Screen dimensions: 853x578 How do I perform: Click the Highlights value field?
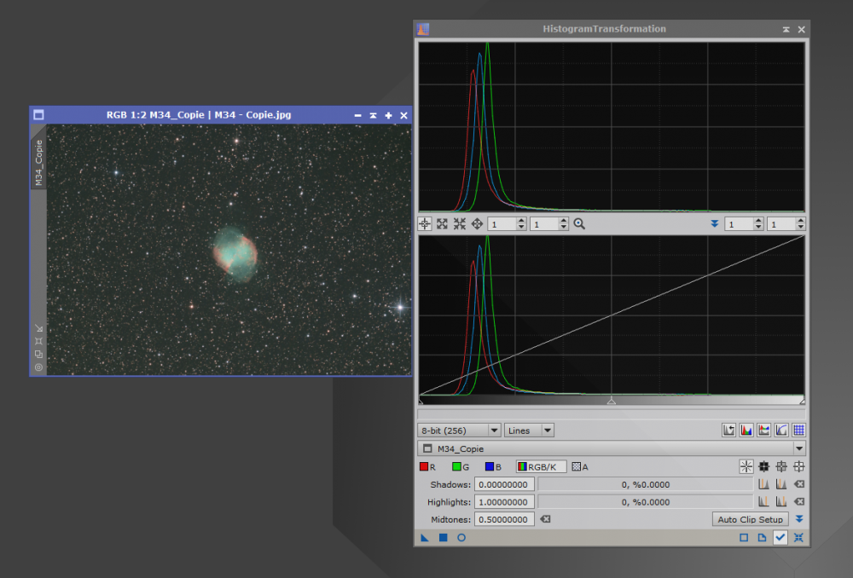tap(504, 502)
